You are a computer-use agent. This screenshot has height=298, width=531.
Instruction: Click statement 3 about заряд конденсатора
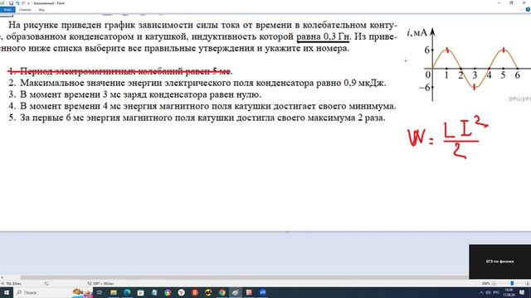coord(135,94)
